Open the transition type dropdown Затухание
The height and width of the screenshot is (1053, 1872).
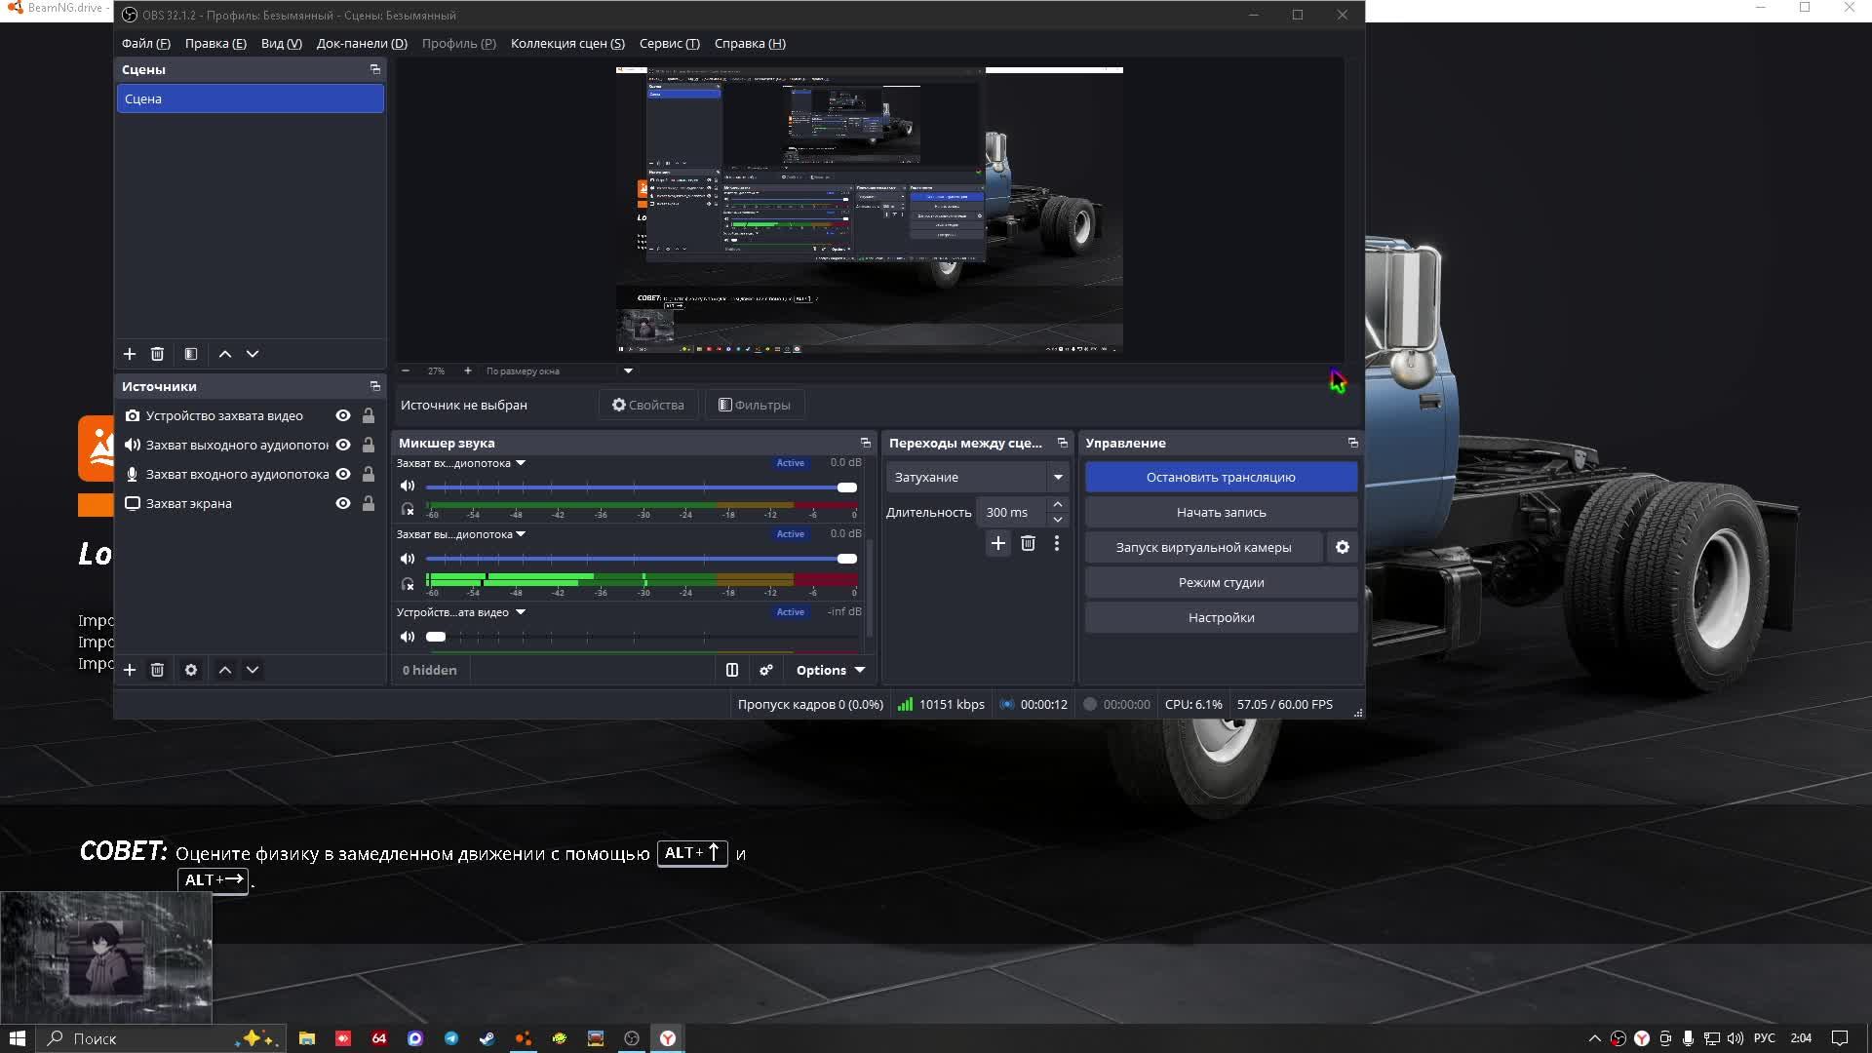click(x=978, y=477)
